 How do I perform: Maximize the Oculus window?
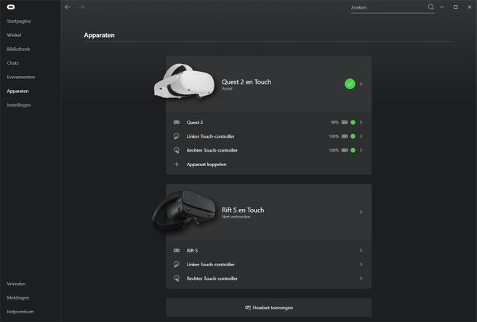coord(455,7)
